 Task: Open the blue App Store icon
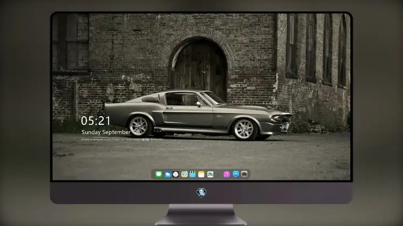[236, 174]
